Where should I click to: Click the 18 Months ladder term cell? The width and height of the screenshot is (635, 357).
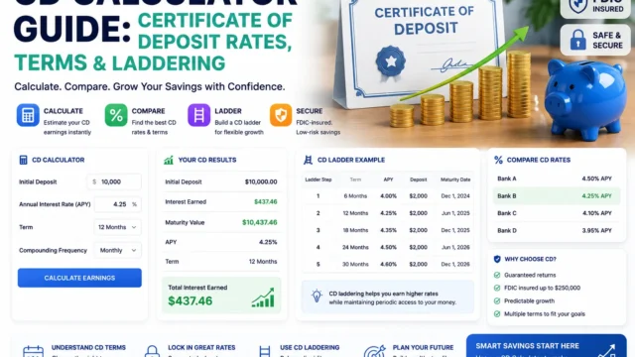tap(355, 230)
